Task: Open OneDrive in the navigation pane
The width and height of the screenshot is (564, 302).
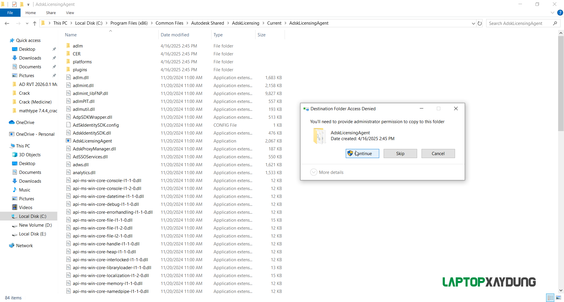Action: click(25, 123)
